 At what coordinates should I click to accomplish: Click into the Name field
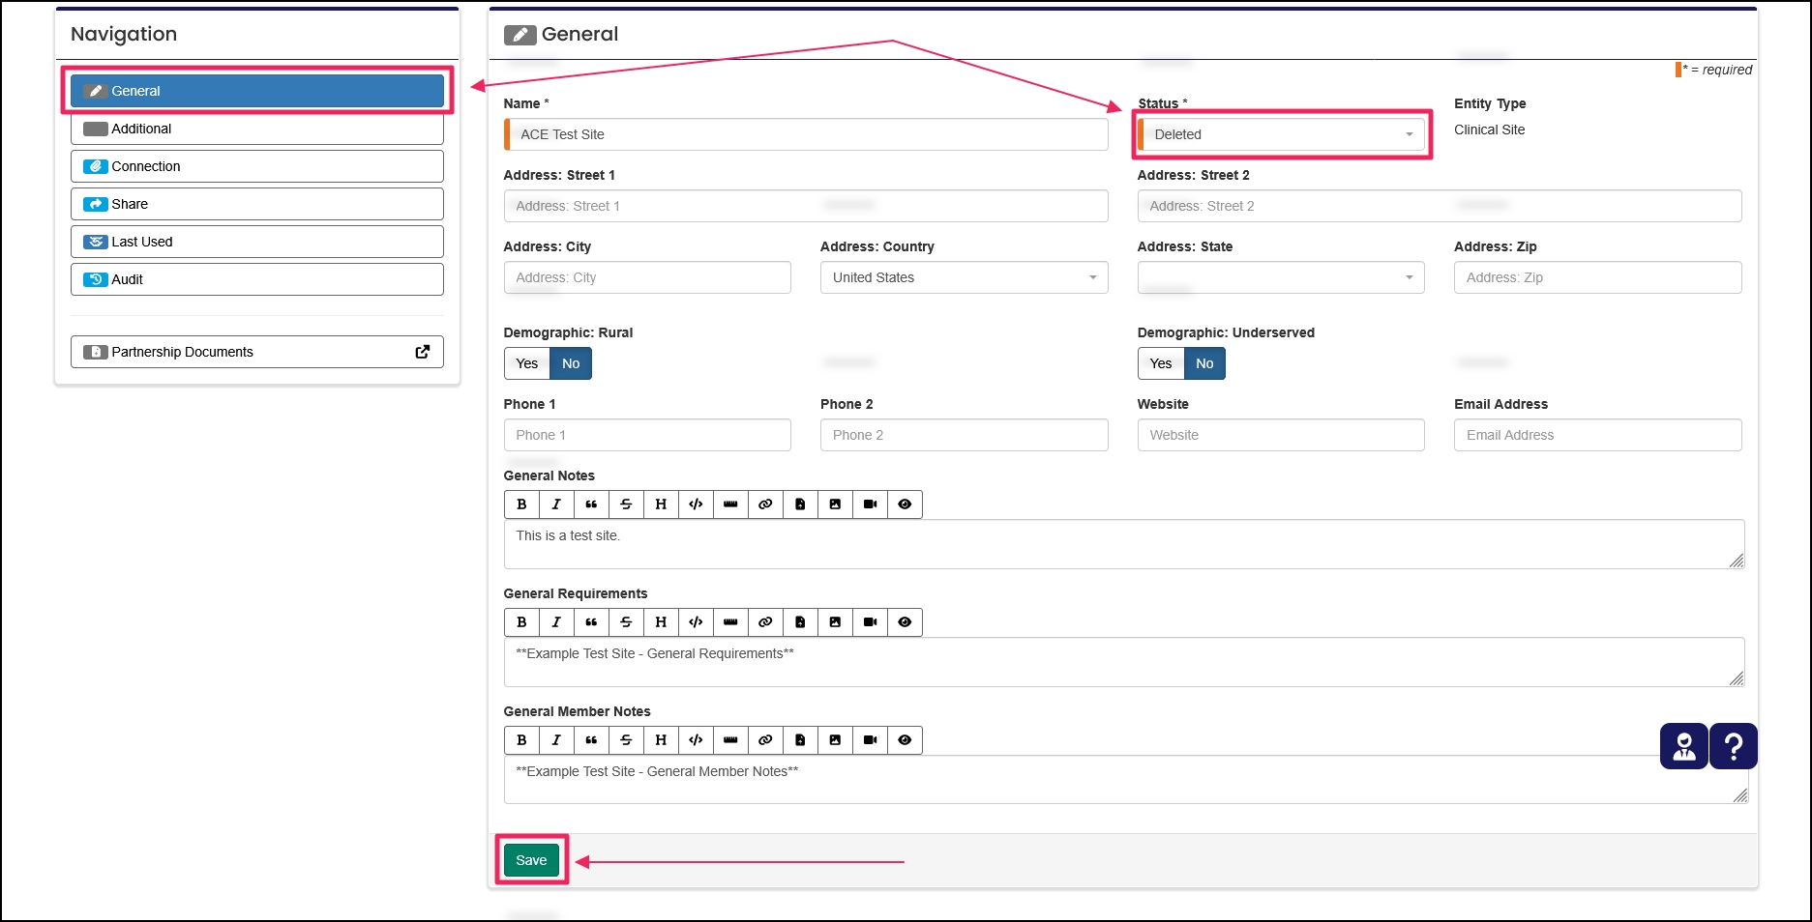(806, 134)
